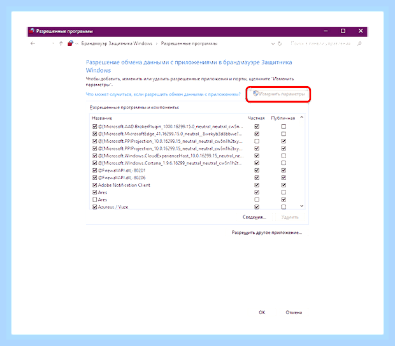Go back with the left arrow
This screenshot has height=346, width=395.
point(32,43)
